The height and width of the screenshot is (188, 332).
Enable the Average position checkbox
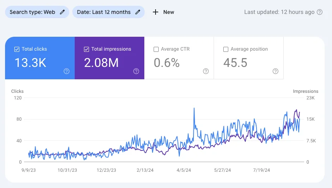click(226, 49)
